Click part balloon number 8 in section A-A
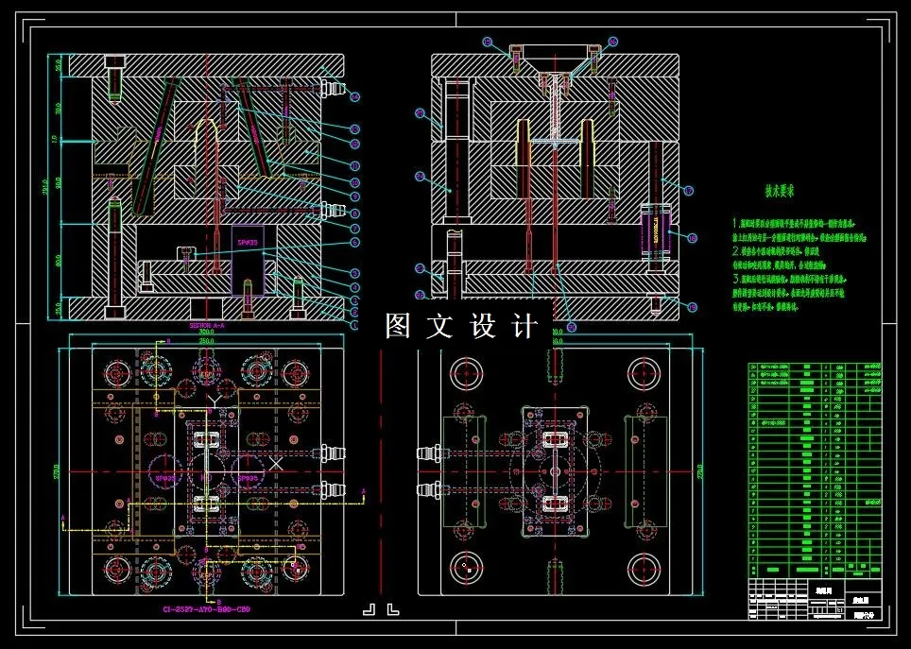 pos(354,213)
